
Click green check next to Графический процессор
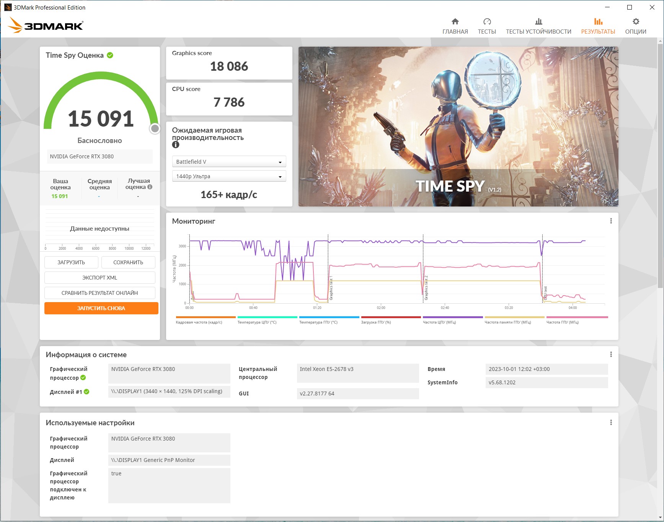point(83,378)
